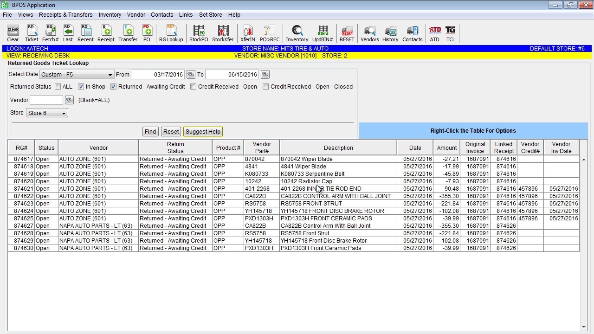Screen dimensions: 594x334
Task: Open the Set Store menu
Action: pyautogui.click(x=211, y=15)
